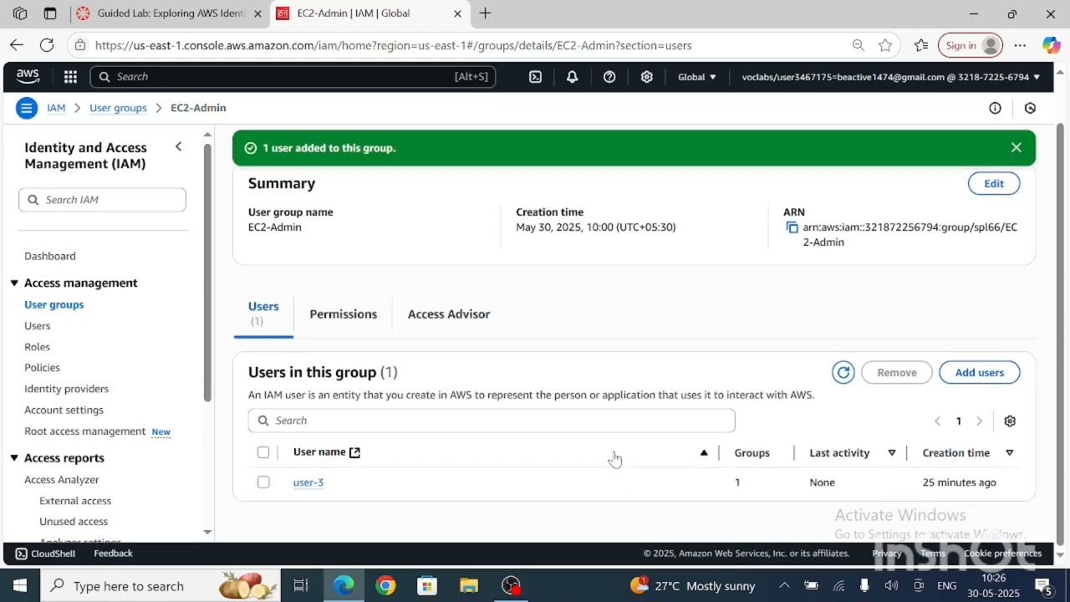Click the AWS logo home icon
Image resolution: width=1070 pixels, height=602 pixels.
(x=28, y=76)
